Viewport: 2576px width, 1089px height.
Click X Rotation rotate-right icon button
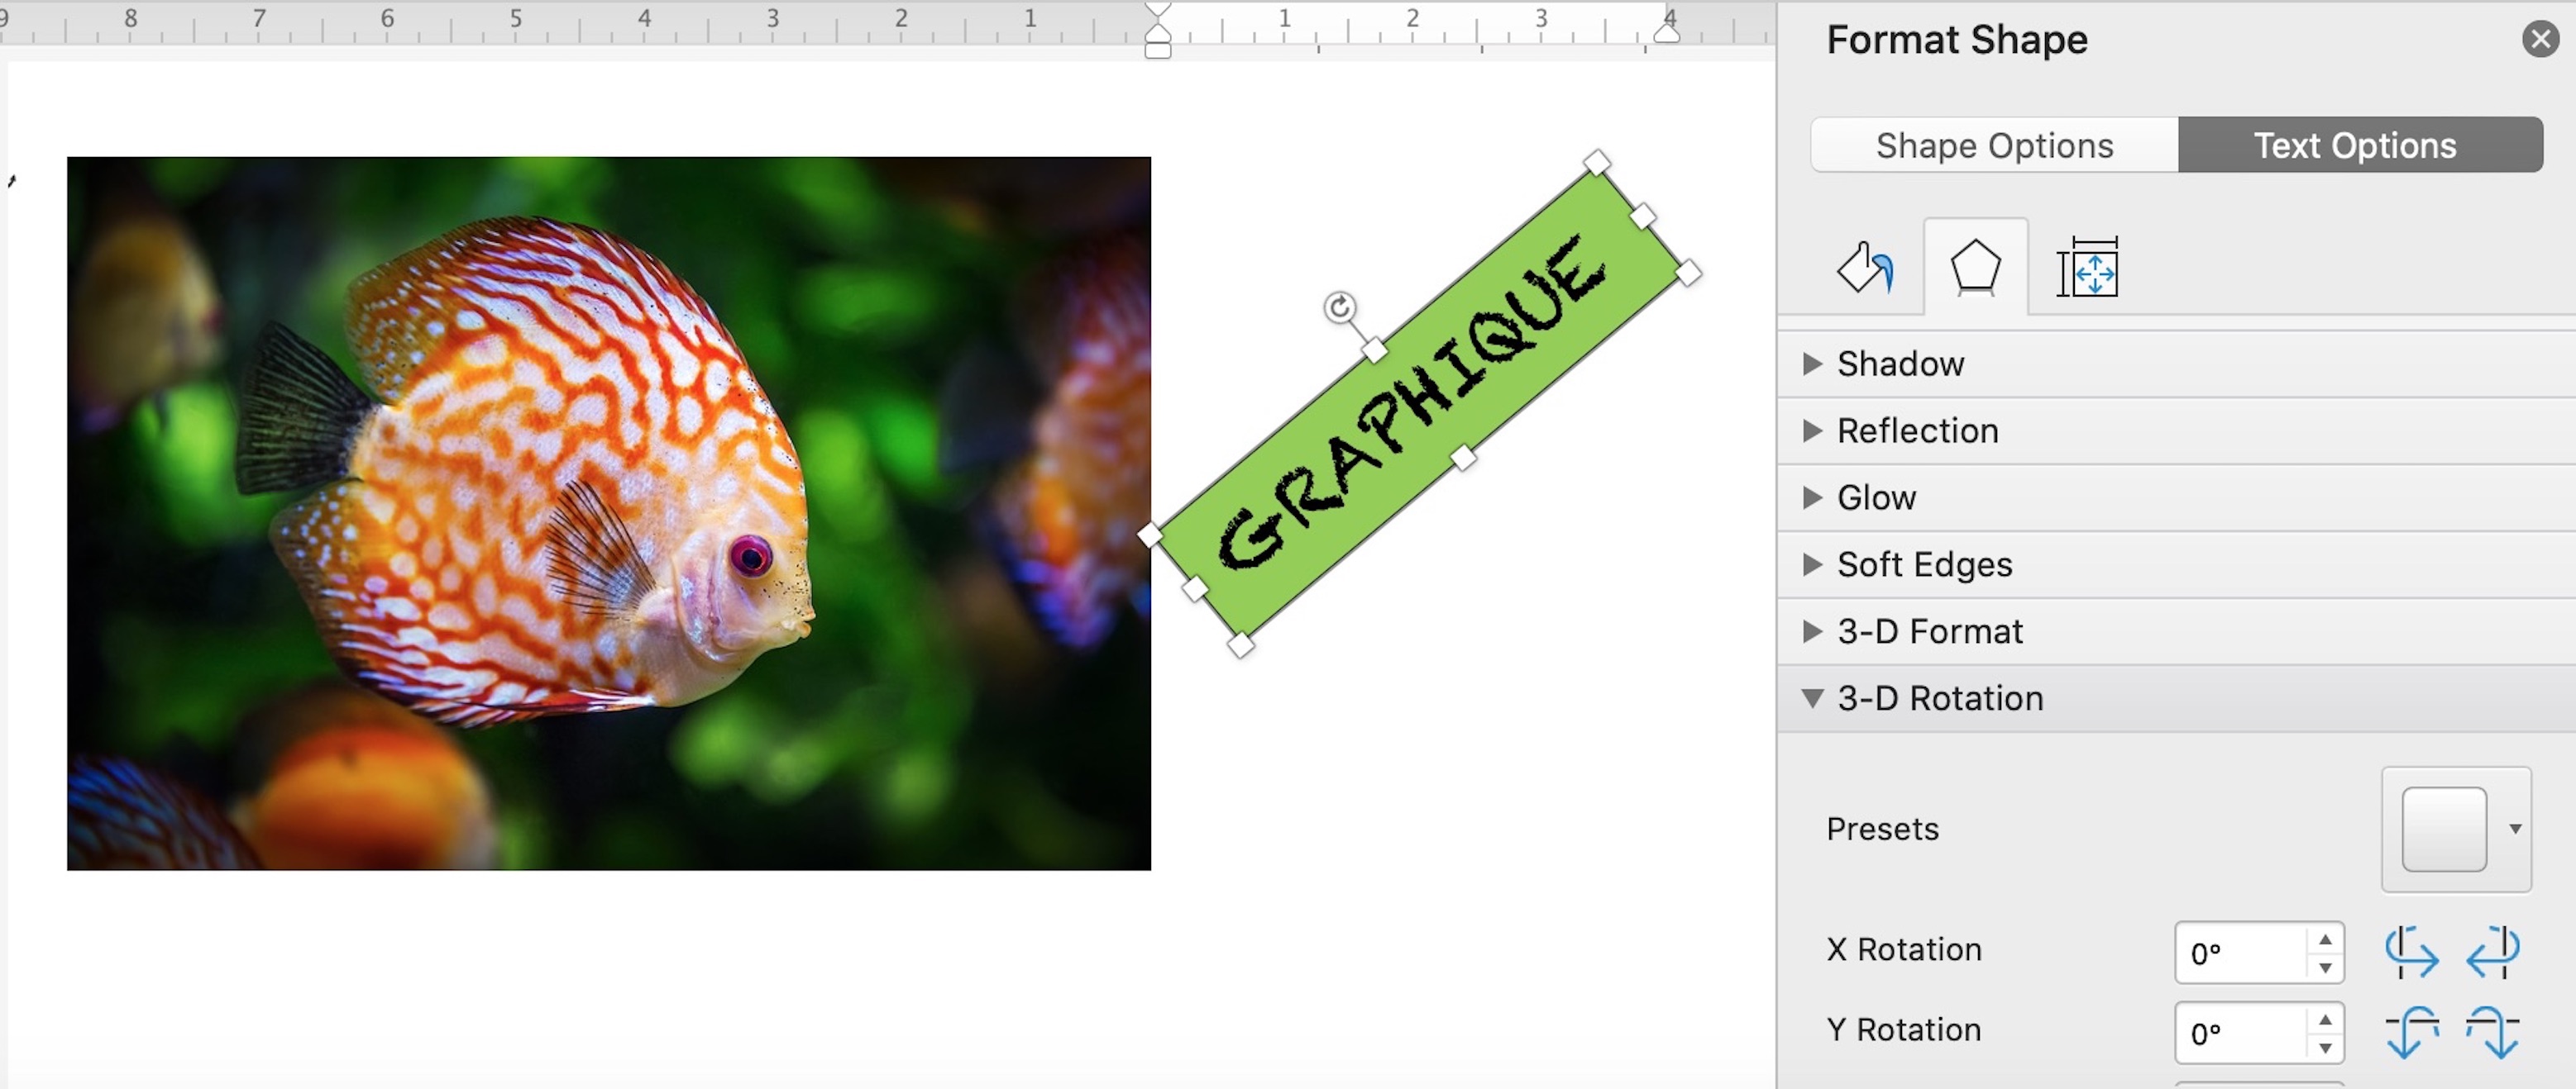click(x=2492, y=951)
